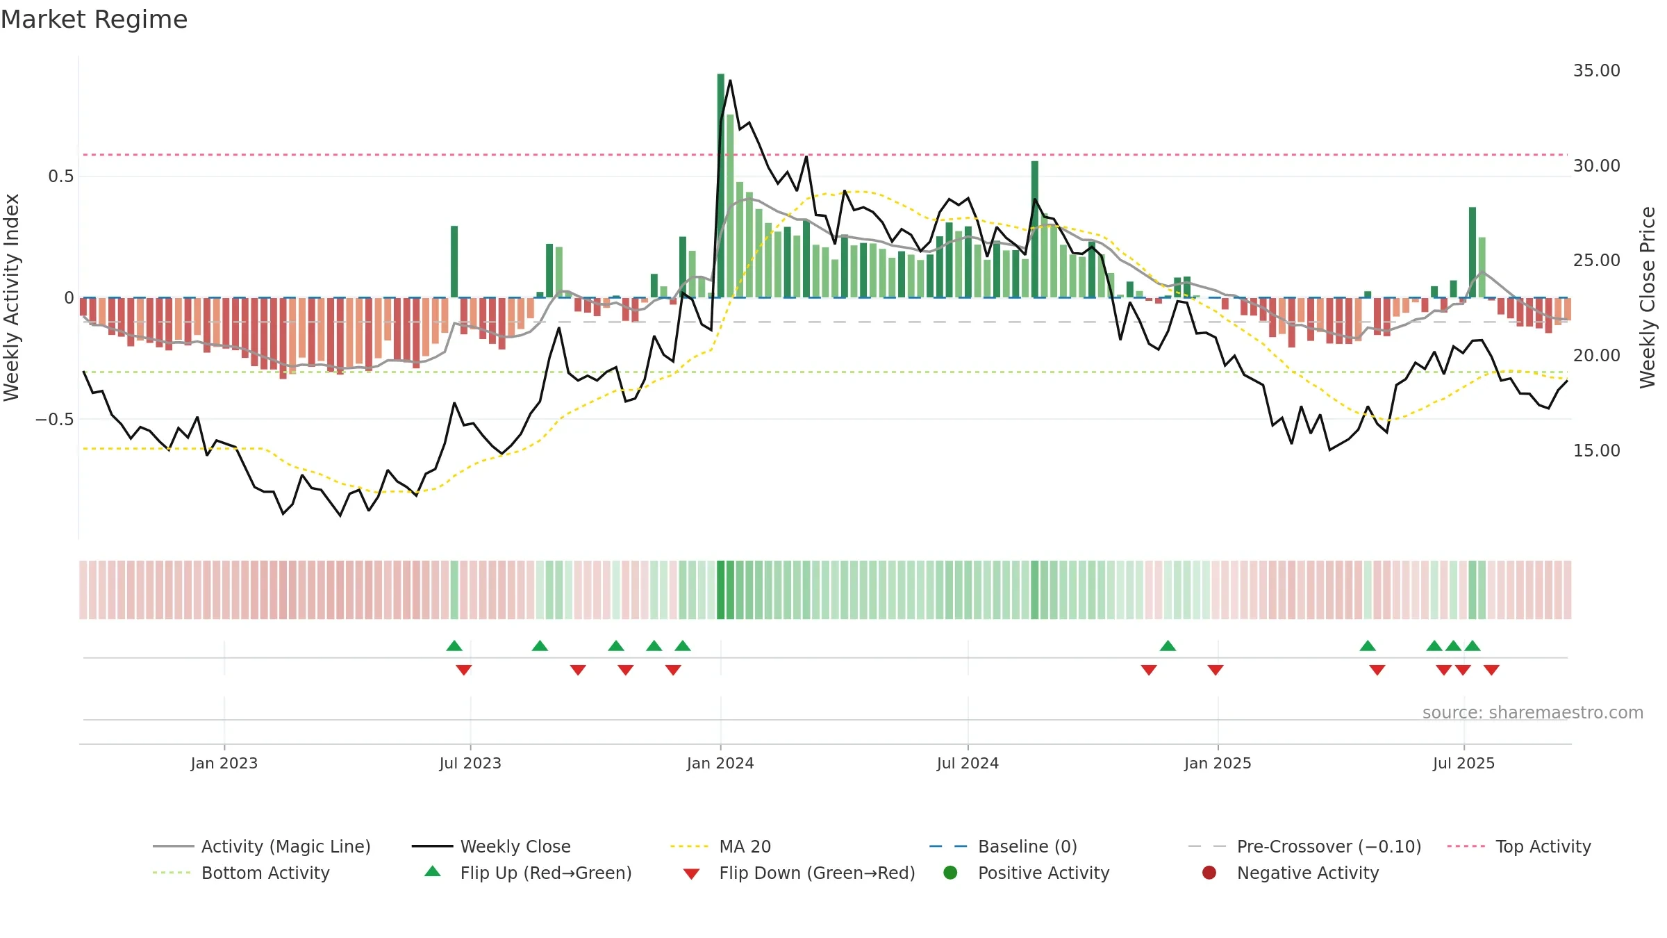Screen dimensions: 1667x938
Task: Click the Jan 2023 x-axis label
Action: 224,764
